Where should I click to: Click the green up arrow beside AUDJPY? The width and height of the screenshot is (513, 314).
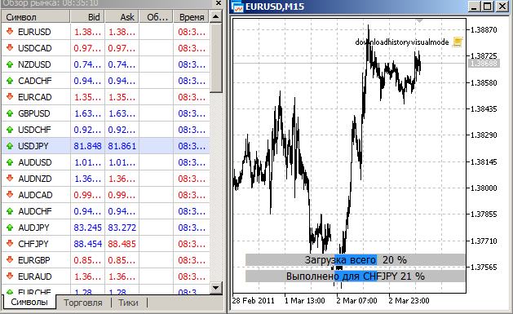[x=10, y=228]
